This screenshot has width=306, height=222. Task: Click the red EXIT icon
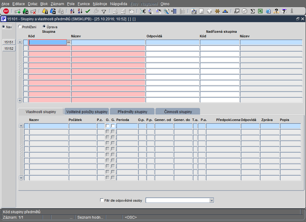point(6,11)
